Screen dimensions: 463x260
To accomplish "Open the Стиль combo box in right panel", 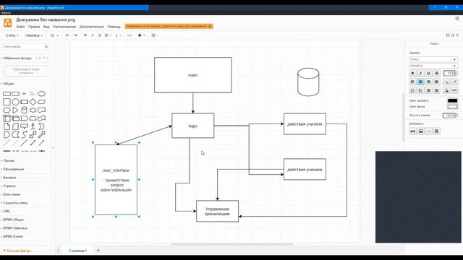I will [433, 59].
